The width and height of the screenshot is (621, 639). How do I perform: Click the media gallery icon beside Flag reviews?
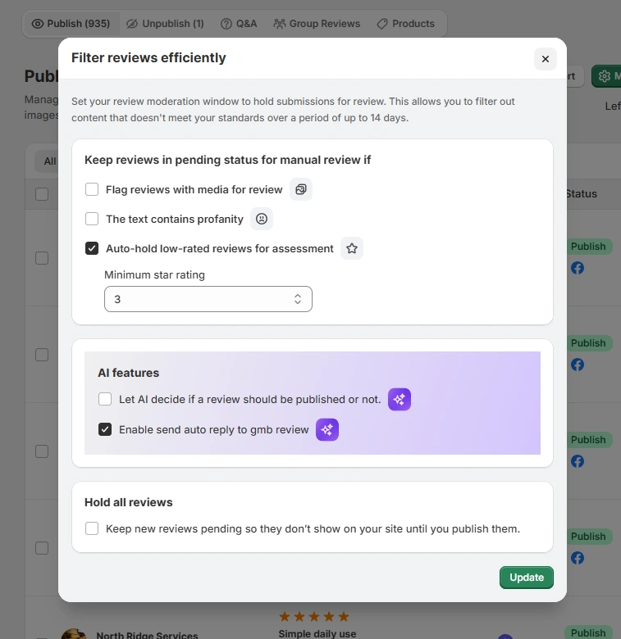pos(301,189)
